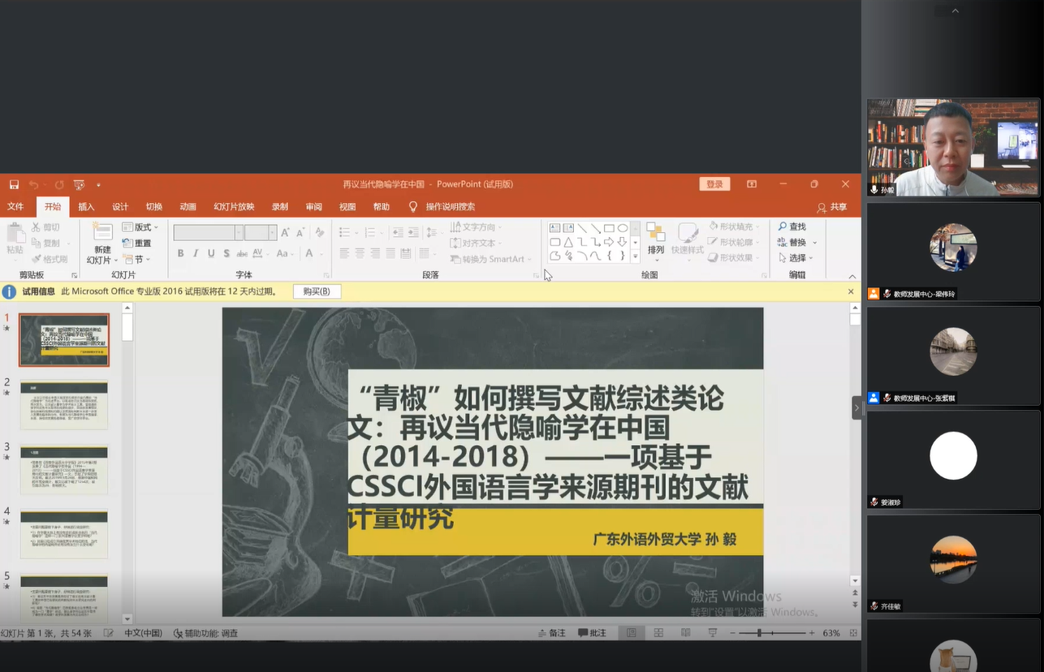Open the Select (选择) dropdown
This screenshot has height=672, width=1044.
pos(796,258)
